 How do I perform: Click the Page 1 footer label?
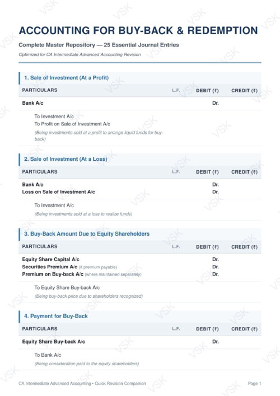coord(254,383)
